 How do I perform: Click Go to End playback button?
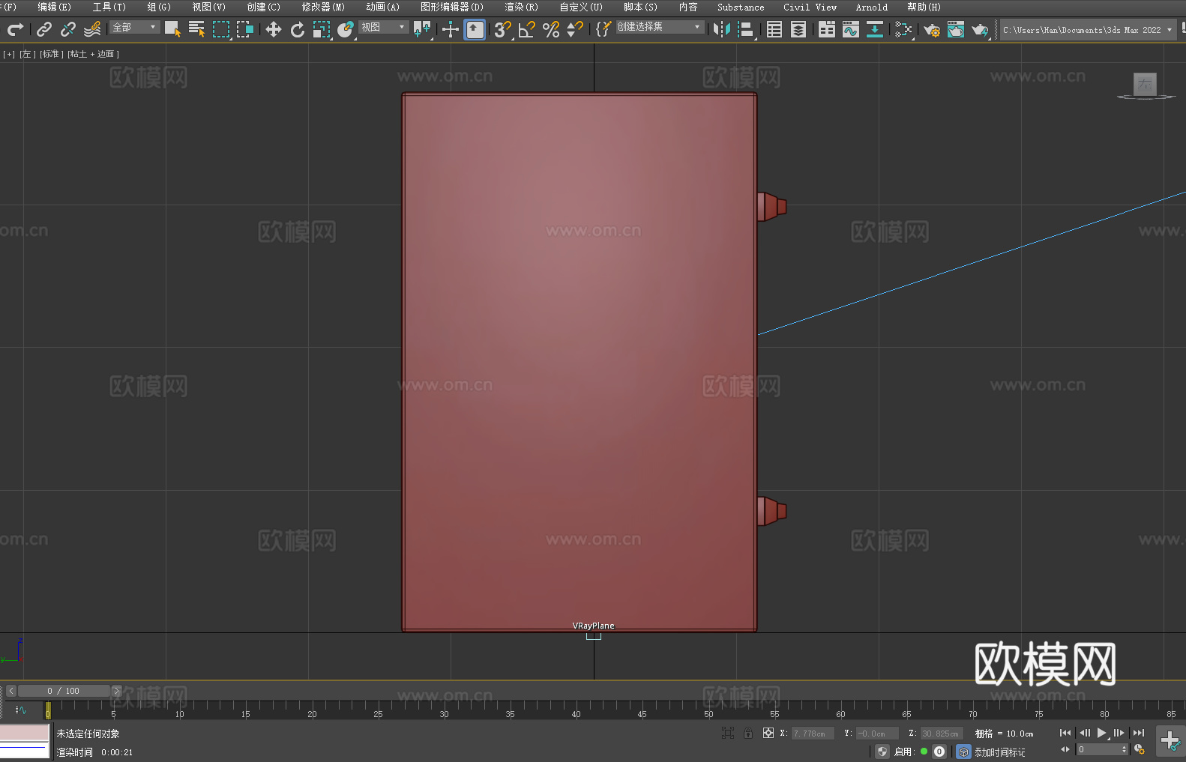1139,733
